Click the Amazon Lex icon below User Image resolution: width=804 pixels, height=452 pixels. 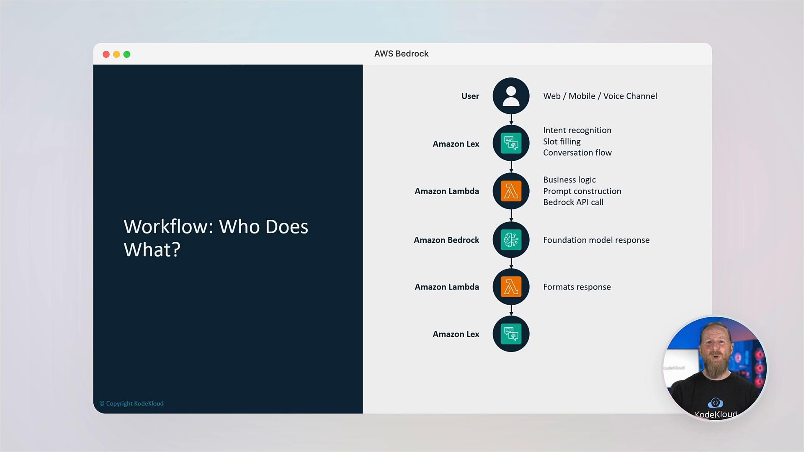tap(511, 143)
